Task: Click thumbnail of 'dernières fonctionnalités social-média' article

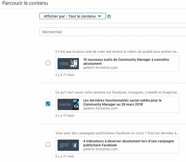Action: tap(68, 104)
